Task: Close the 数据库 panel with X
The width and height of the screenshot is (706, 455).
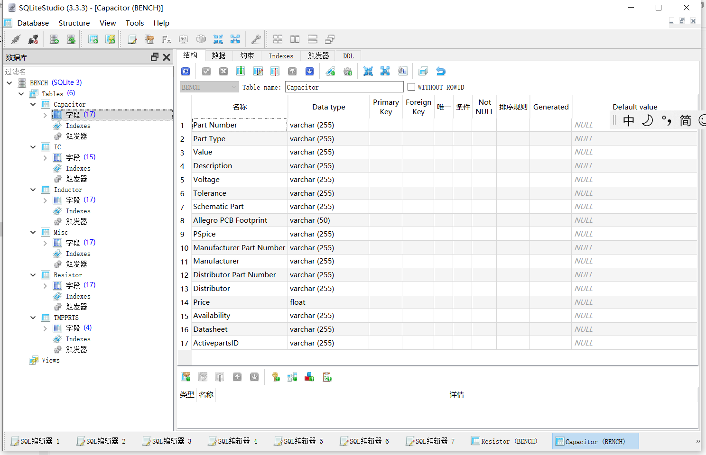Action: tap(167, 57)
